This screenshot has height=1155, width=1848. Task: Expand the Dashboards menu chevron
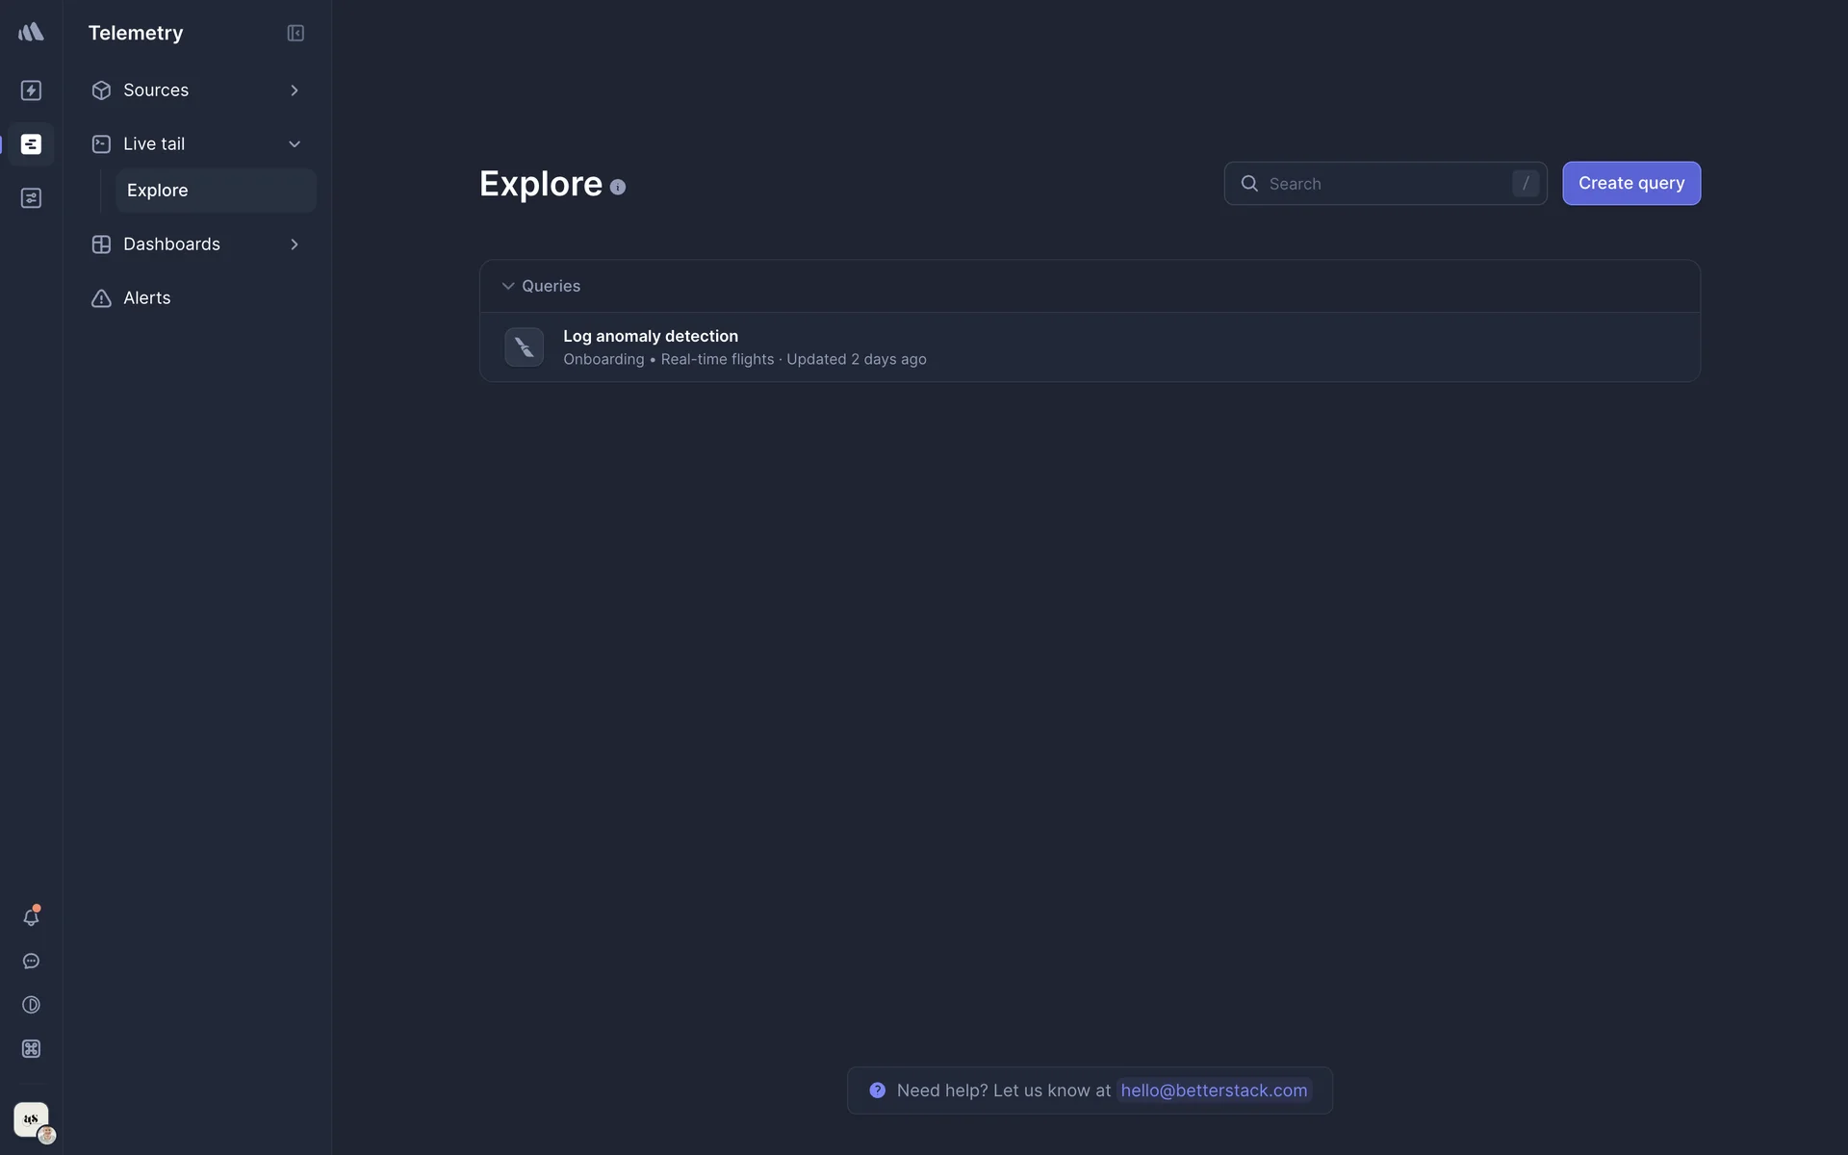click(295, 244)
